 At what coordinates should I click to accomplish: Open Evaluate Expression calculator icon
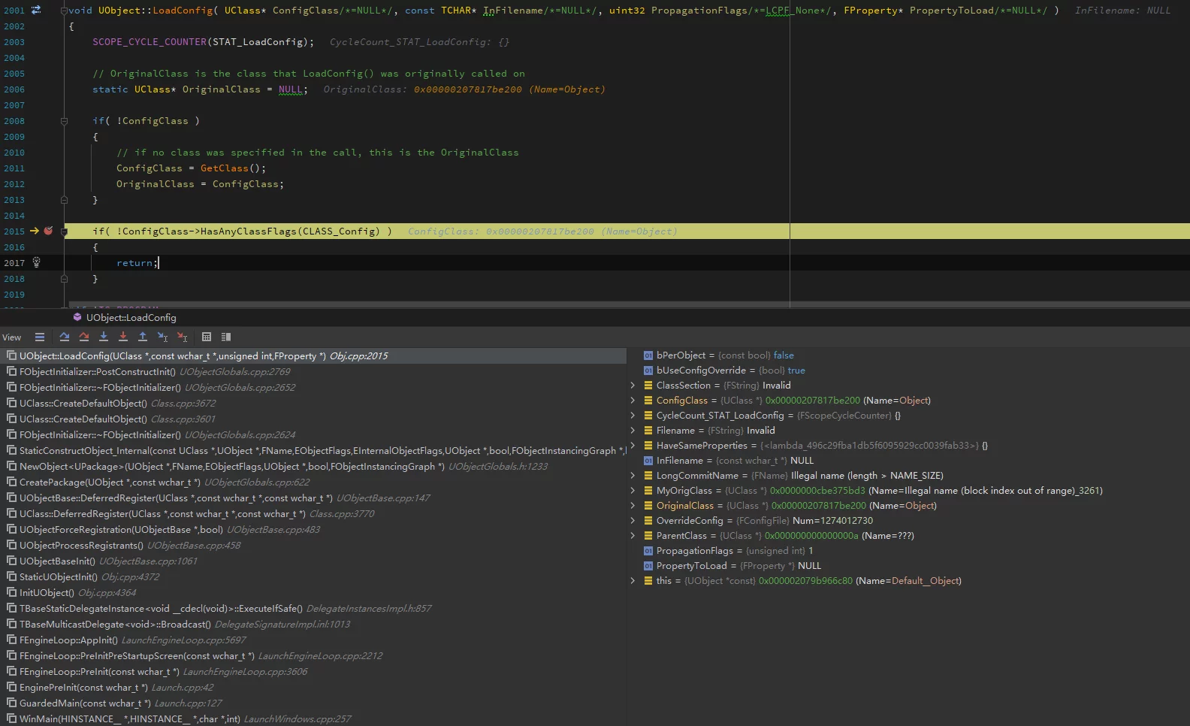click(x=207, y=337)
